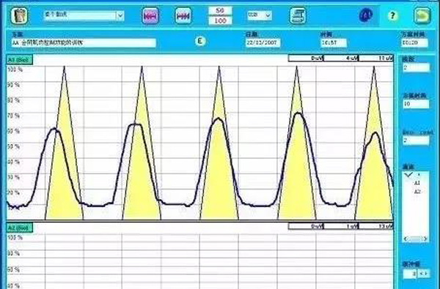Click the 11 uV value box above chart A1
The width and height of the screenshot is (440, 289).
376,59
